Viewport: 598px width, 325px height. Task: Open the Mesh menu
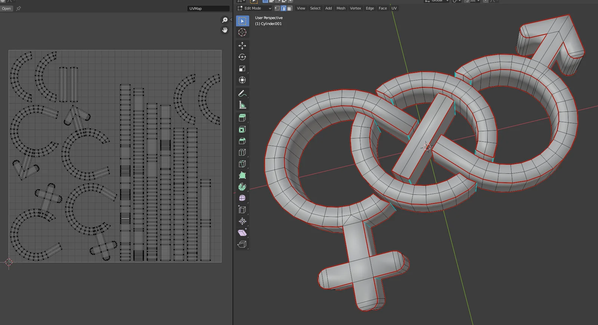click(341, 8)
